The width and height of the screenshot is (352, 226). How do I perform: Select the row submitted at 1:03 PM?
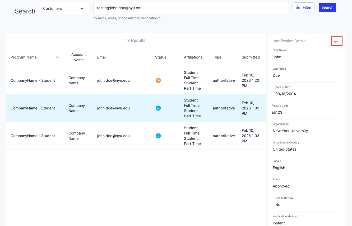point(136,136)
